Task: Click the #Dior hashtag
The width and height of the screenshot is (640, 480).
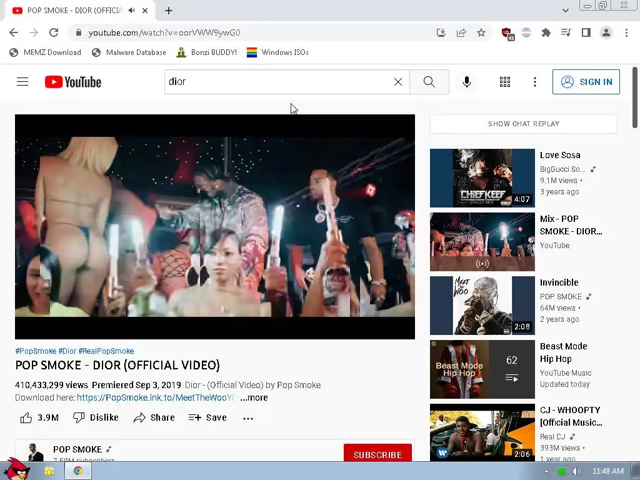Action: coord(67,351)
